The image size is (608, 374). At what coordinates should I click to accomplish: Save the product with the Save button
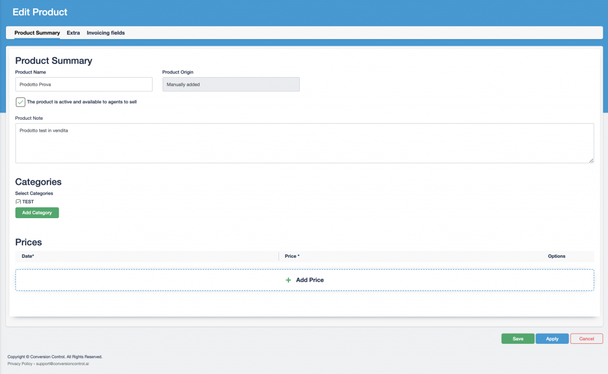(x=518, y=339)
